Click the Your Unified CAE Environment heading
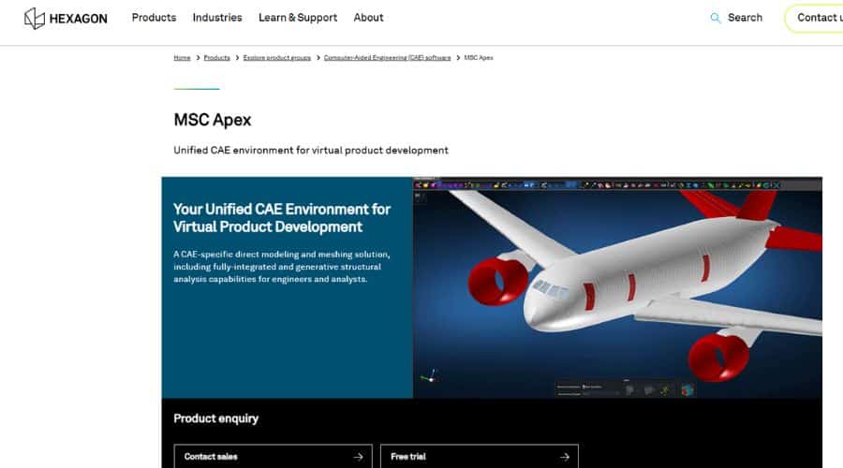The width and height of the screenshot is (843, 468). (282, 217)
